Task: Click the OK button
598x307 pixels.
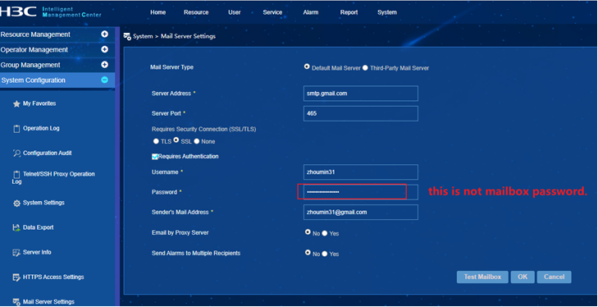Action: (x=523, y=277)
